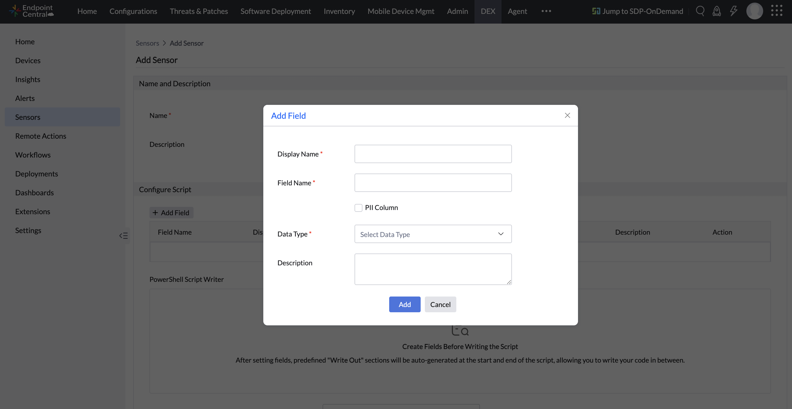This screenshot has width=792, height=409.
Task: Open the notifications bell
Action: point(717,11)
